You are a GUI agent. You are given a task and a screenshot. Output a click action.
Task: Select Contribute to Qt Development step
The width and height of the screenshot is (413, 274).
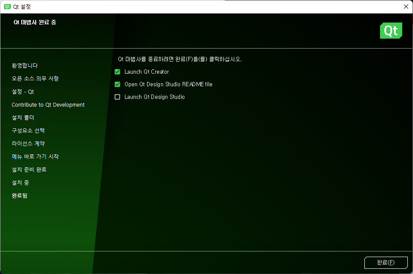(48, 105)
